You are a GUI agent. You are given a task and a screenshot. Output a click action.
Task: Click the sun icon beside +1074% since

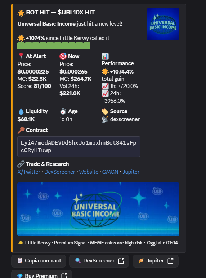click(x=21, y=38)
